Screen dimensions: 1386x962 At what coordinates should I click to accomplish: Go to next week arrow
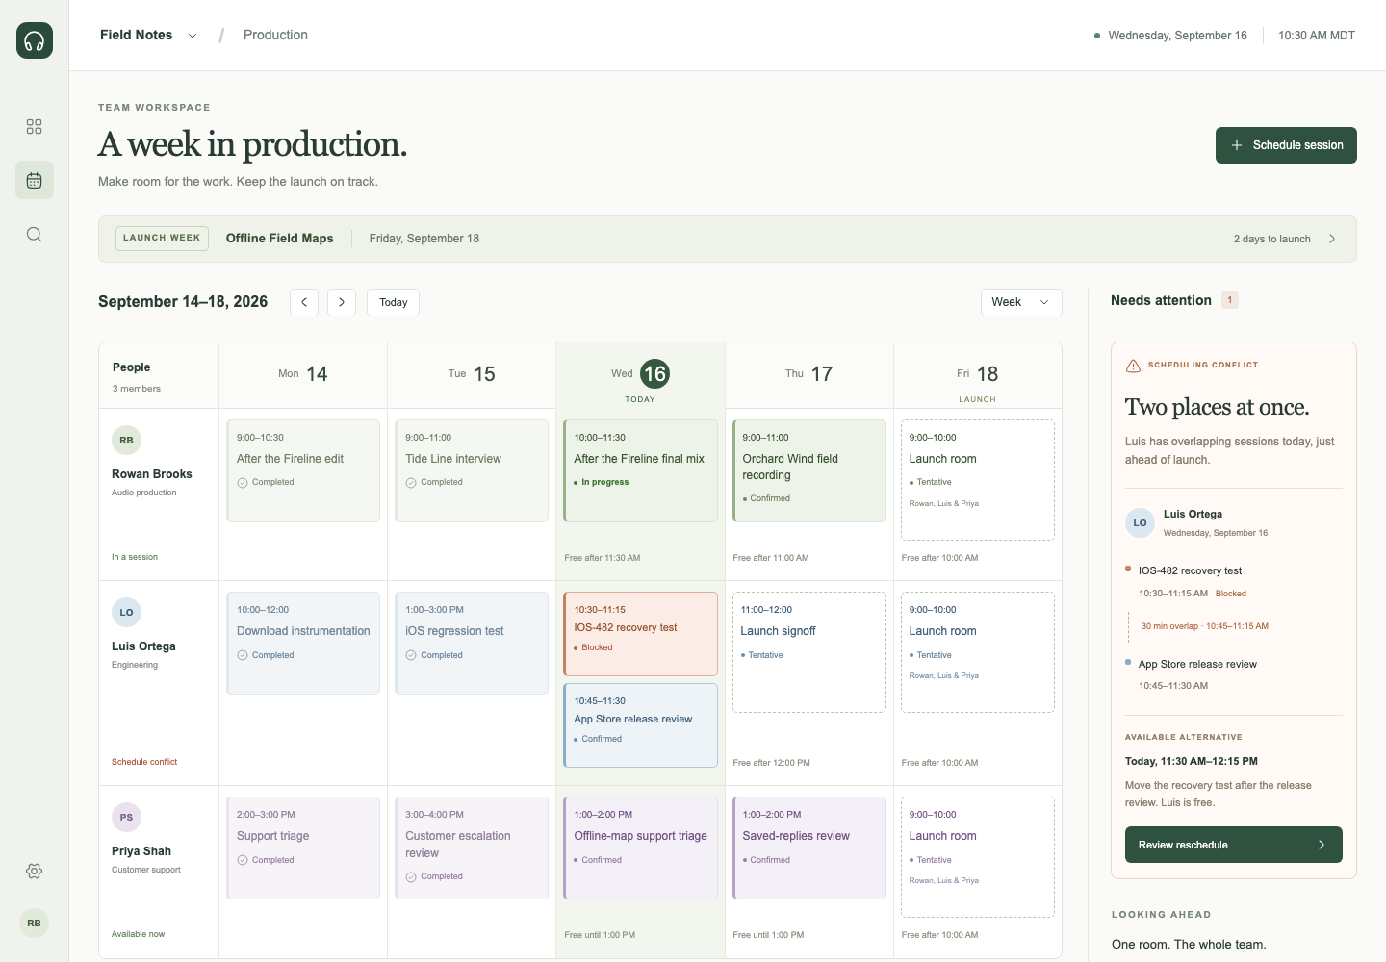pos(342,302)
